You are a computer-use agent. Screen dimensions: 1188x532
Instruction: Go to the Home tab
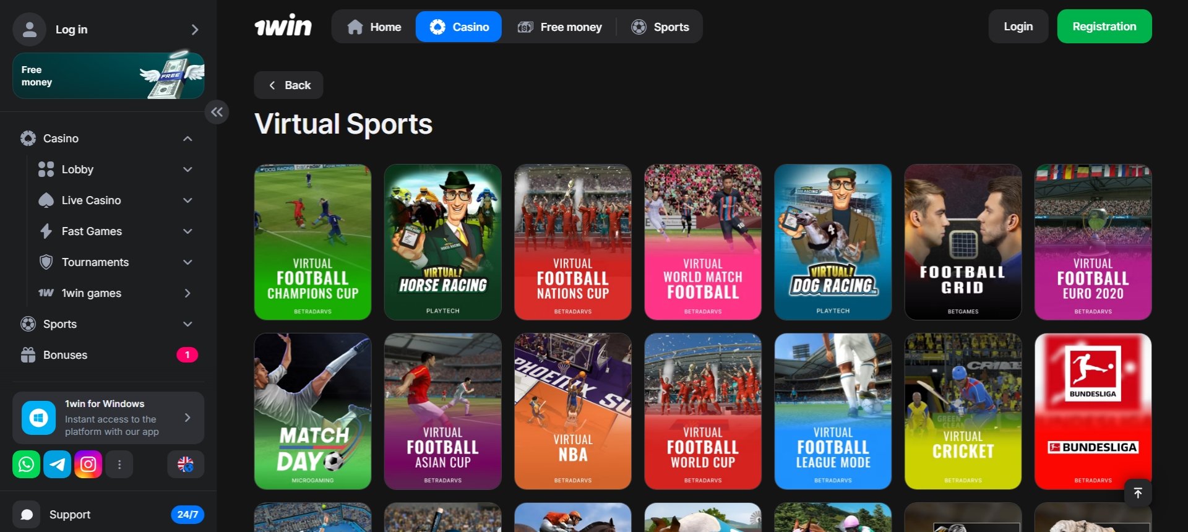click(x=374, y=27)
